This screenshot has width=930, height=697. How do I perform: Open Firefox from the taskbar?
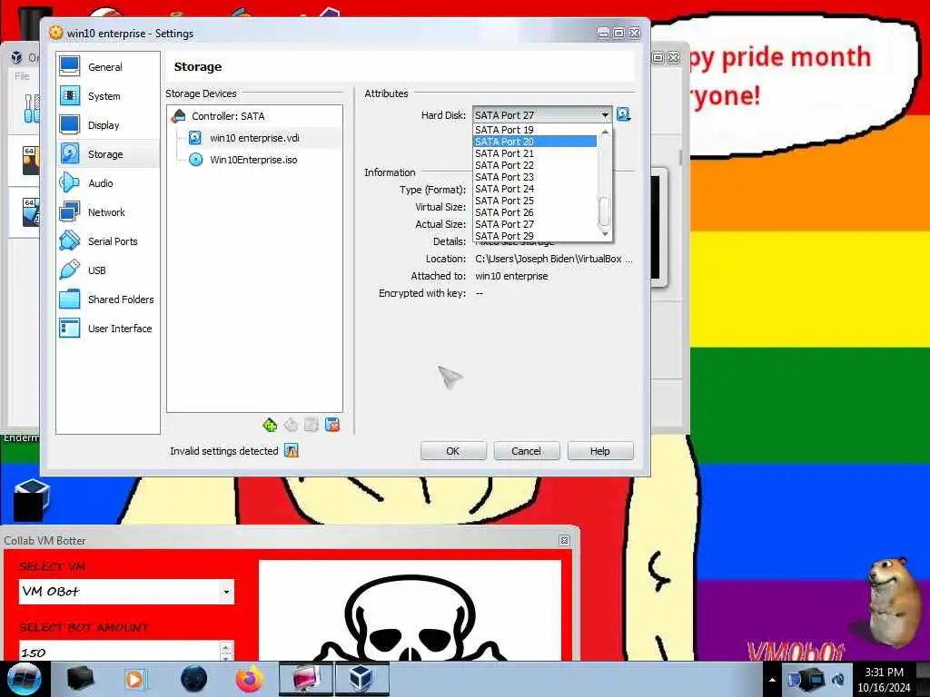pyautogui.click(x=250, y=679)
